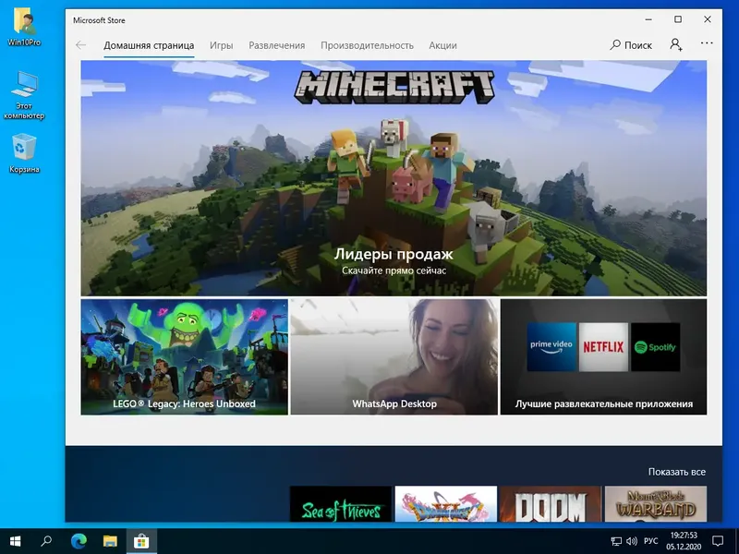Switch to the Акции tab
The height and width of the screenshot is (554, 739).
[x=442, y=45]
